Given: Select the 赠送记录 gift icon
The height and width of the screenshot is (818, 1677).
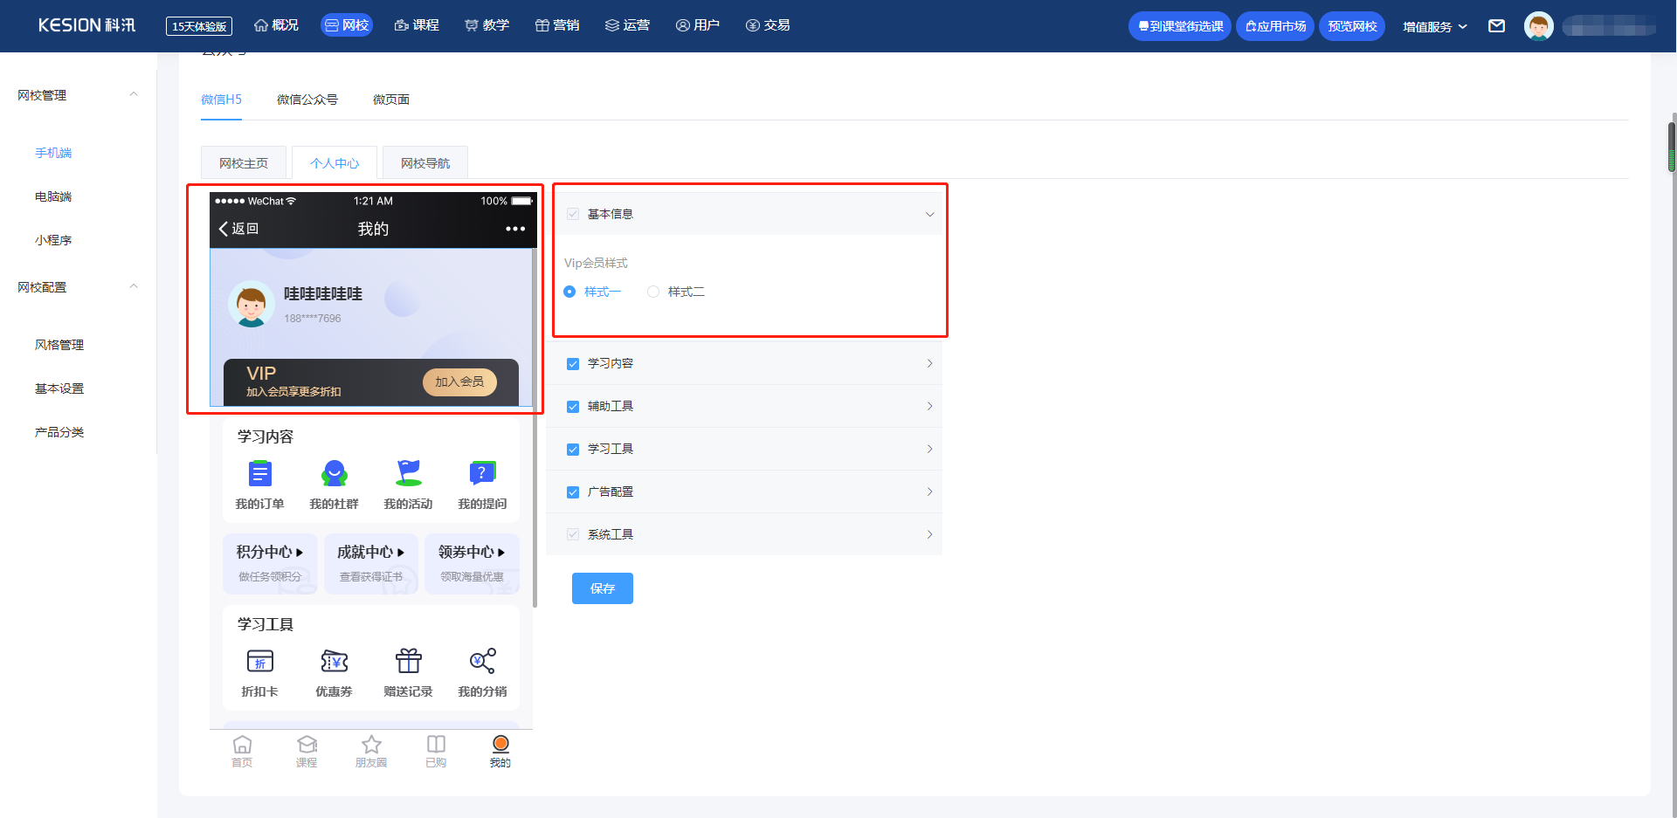Looking at the screenshot, I should 408,661.
